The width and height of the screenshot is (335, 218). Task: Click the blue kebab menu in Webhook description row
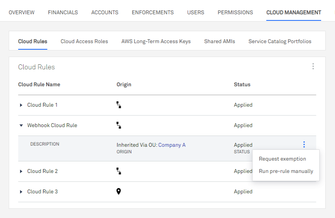coord(304,144)
